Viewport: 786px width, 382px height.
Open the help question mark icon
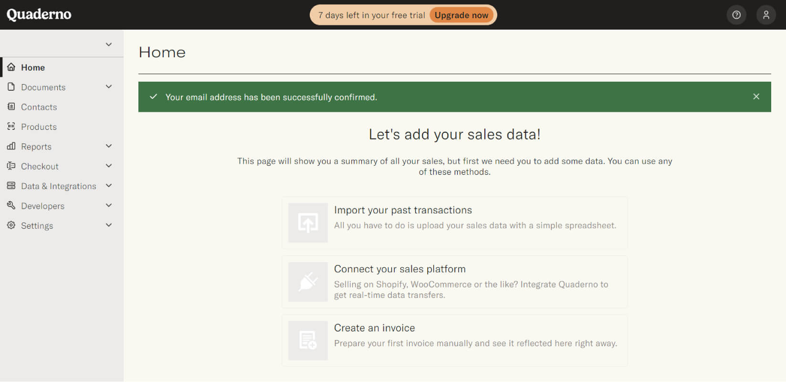[x=736, y=15]
